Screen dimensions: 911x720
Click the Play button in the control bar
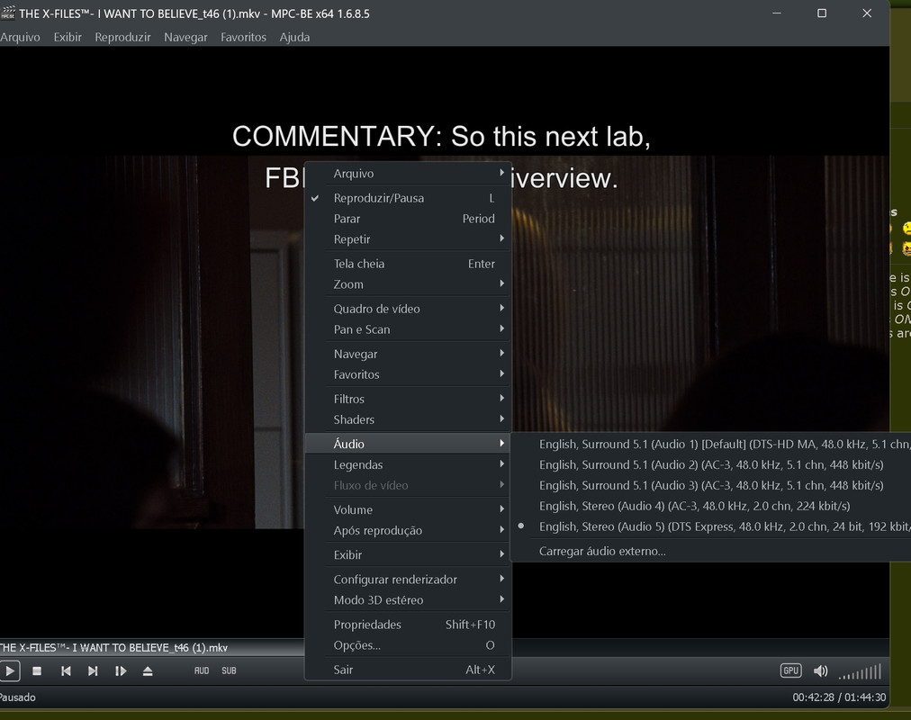tap(10, 671)
